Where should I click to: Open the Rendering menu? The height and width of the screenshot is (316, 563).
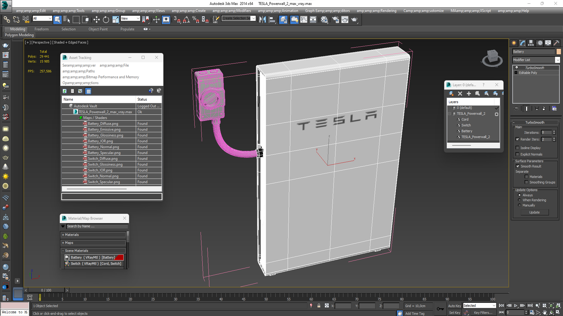(x=377, y=11)
